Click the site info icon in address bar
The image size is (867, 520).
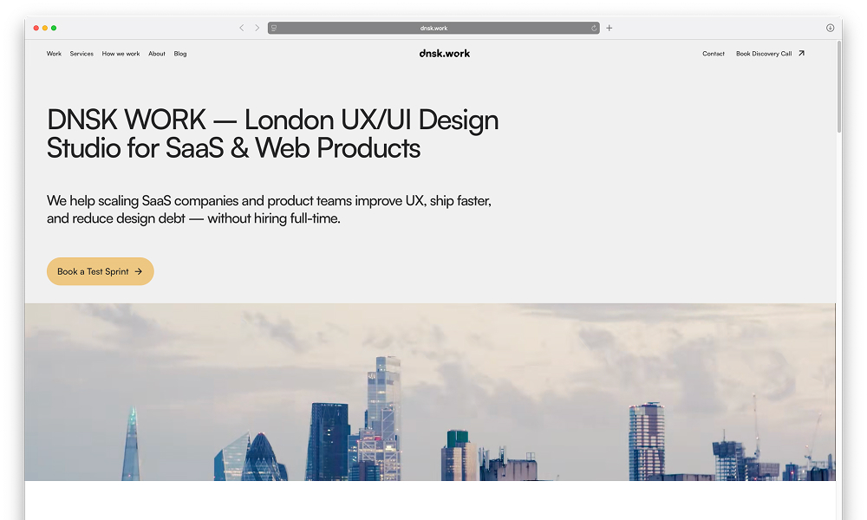click(274, 28)
